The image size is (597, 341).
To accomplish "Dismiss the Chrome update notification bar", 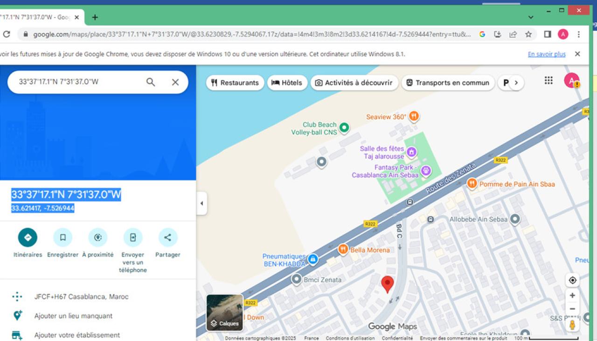I will click(x=577, y=54).
